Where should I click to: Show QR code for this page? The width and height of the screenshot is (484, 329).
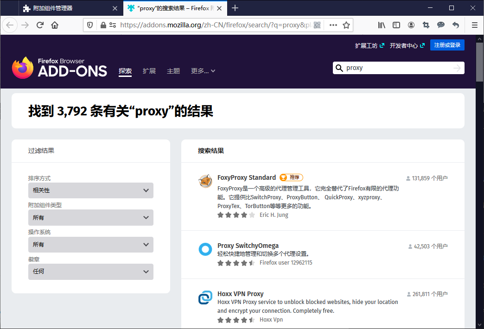point(317,25)
